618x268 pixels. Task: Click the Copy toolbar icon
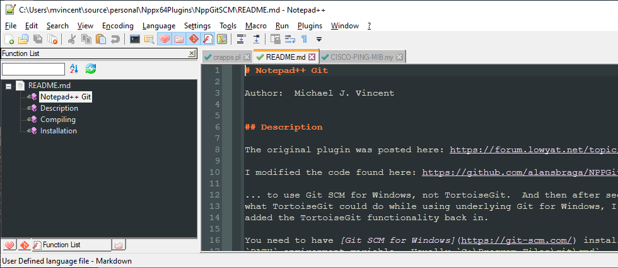pos(86,39)
